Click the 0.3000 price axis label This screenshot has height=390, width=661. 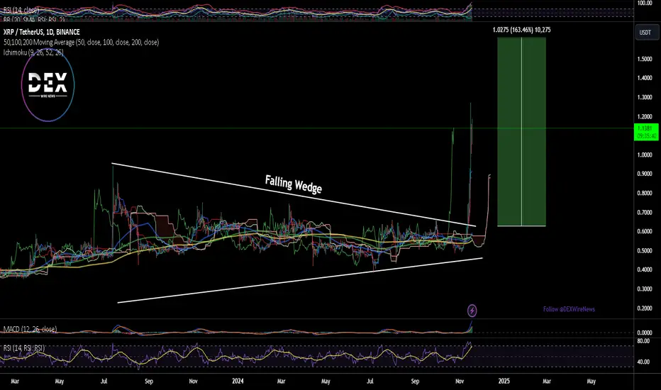point(645,289)
